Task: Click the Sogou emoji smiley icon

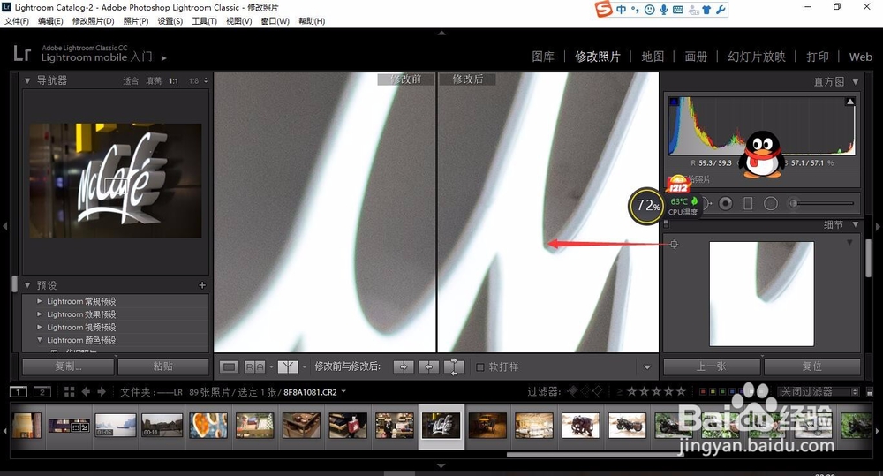Action: tap(650, 10)
